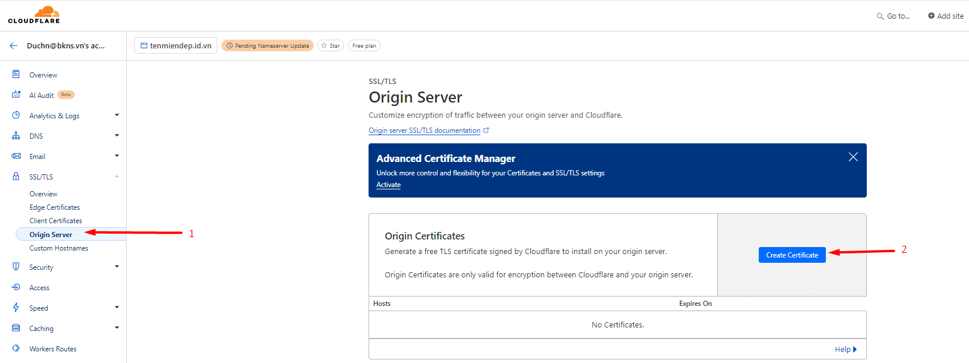
Task: Click the Create Certificate button
Action: tap(792, 255)
